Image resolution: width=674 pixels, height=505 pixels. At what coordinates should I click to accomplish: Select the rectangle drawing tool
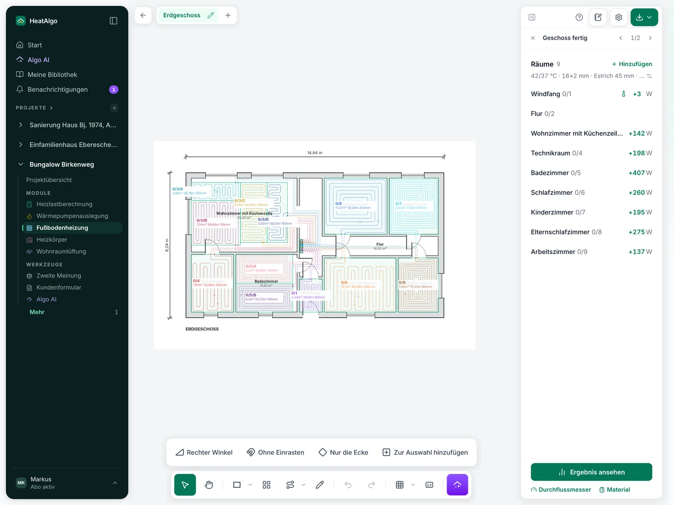[x=237, y=485]
